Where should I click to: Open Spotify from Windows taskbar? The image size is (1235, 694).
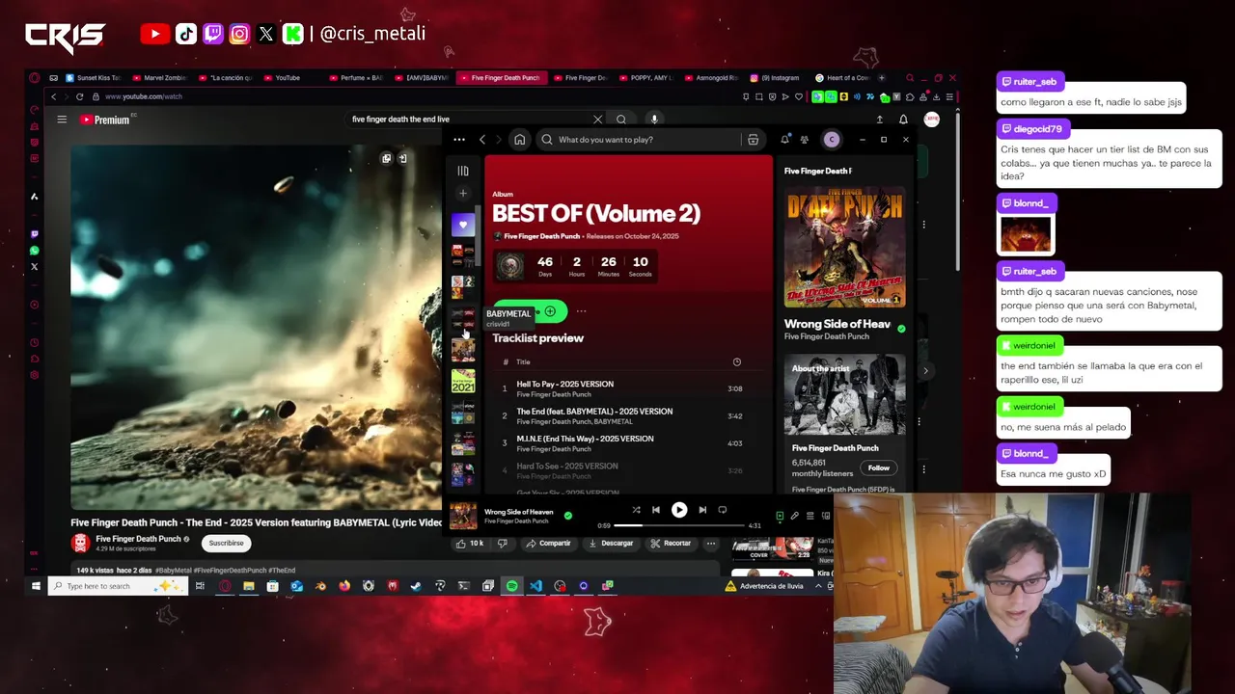(511, 586)
